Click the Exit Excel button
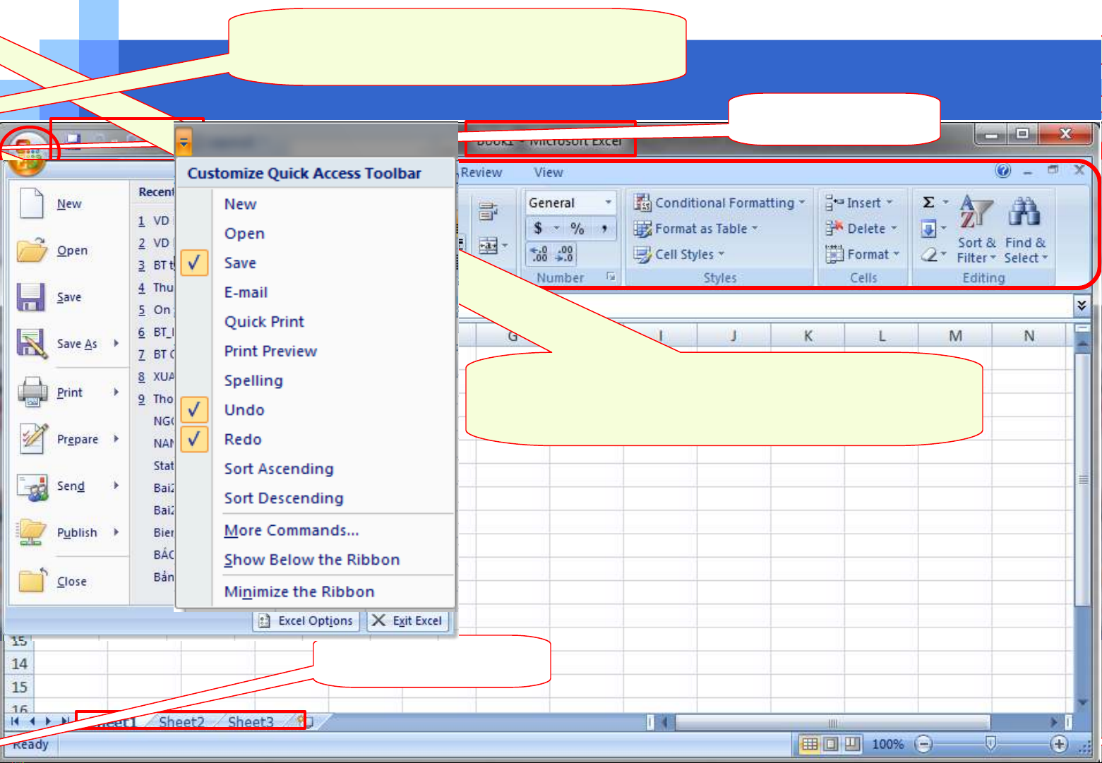This screenshot has width=1102, height=763. 408,621
